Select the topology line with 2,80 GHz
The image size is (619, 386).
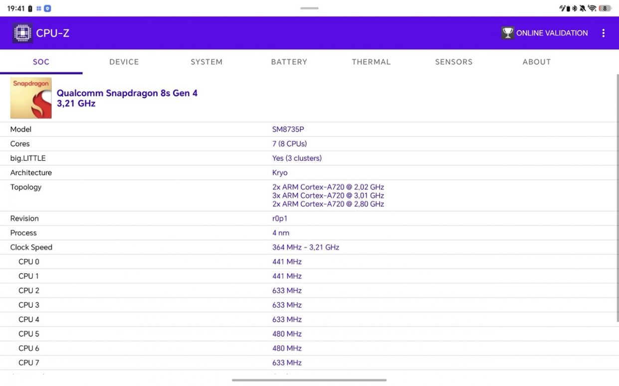point(328,204)
